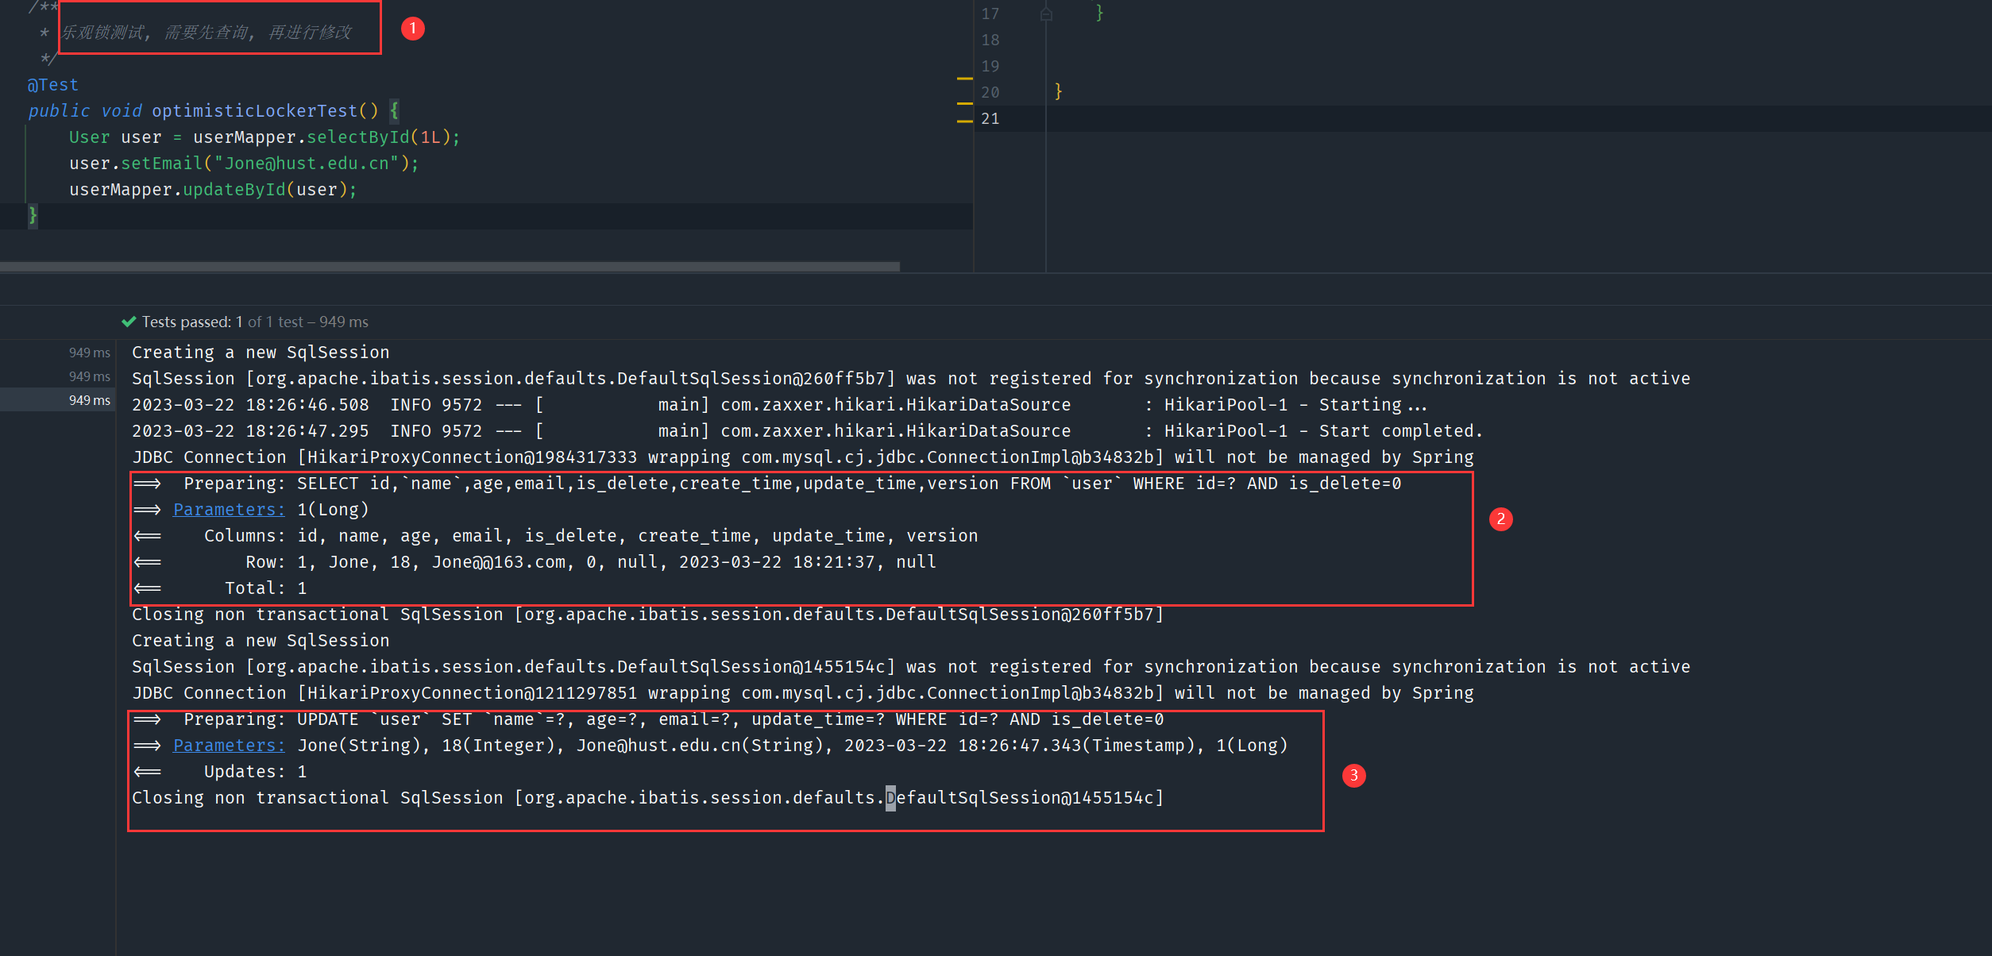Click the red annotation circle numbered 3
This screenshot has width=1992, height=956.
click(1354, 776)
